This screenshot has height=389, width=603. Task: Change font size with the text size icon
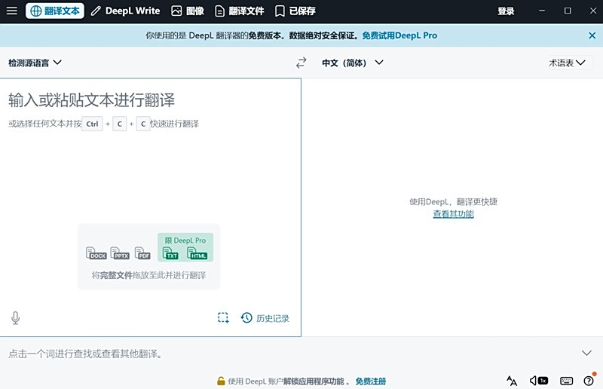click(512, 381)
